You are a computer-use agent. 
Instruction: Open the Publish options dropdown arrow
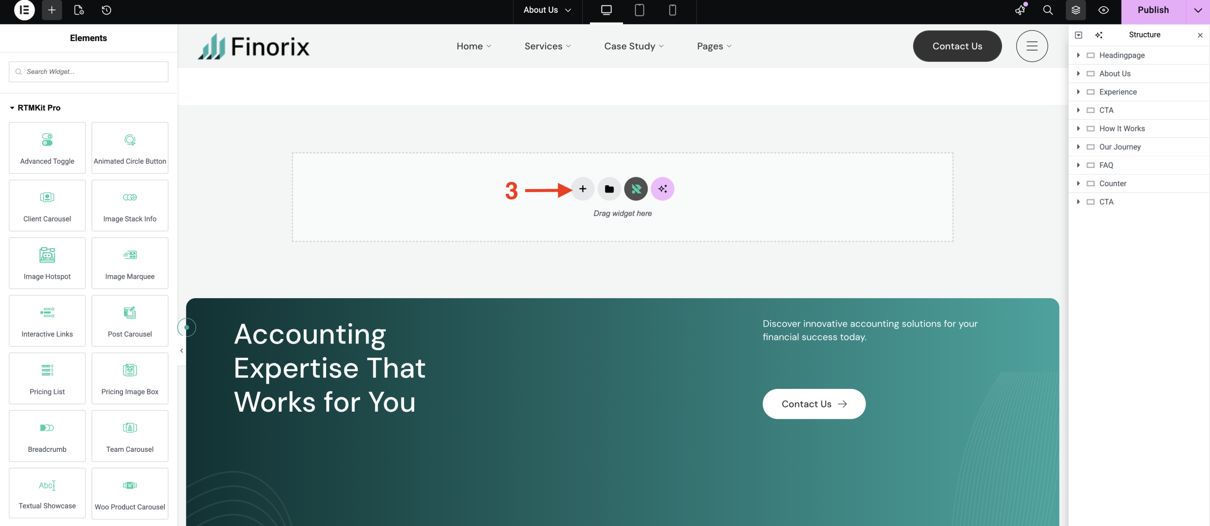[1198, 10]
